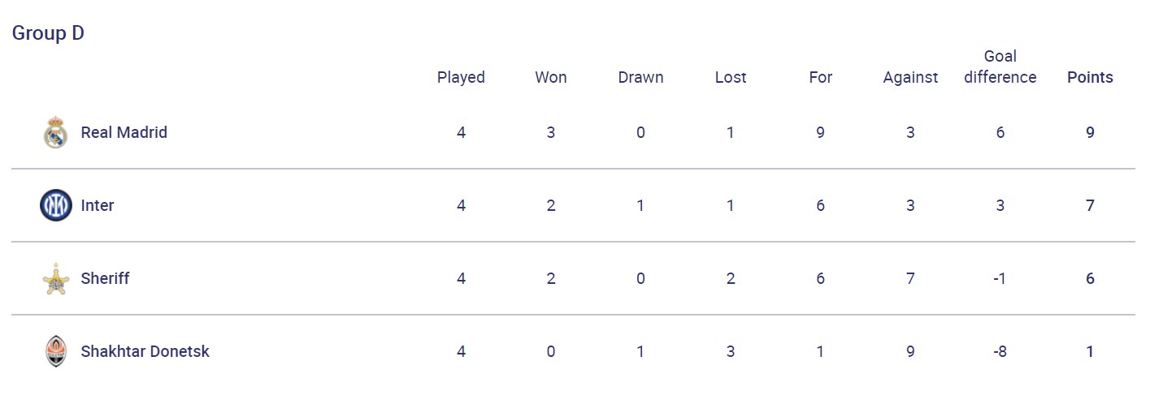The image size is (1150, 408).
Task: Click the Inter club logo
Action: (x=55, y=205)
